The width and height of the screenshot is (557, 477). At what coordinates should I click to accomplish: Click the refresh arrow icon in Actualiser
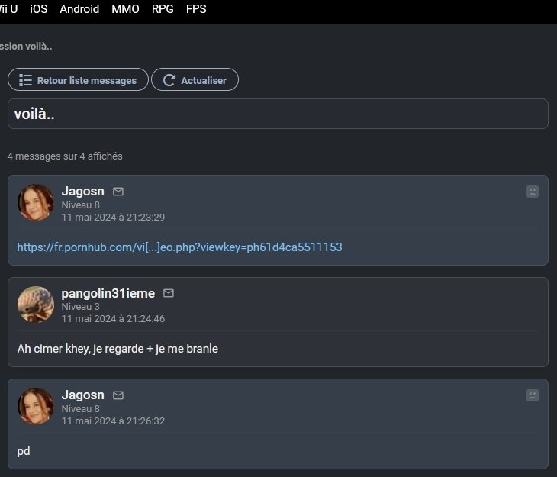tap(169, 80)
